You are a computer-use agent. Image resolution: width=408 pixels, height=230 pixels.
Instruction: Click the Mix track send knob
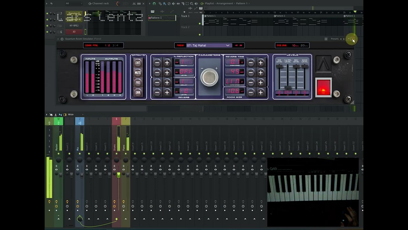[x=80, y=219]
